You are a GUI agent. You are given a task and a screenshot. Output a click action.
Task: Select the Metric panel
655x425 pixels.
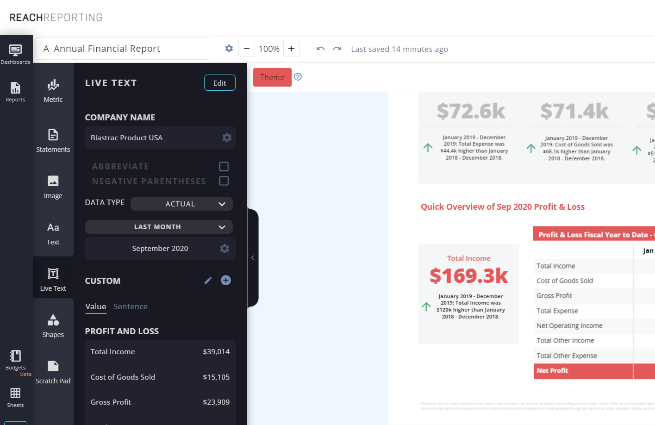[53, 91]
